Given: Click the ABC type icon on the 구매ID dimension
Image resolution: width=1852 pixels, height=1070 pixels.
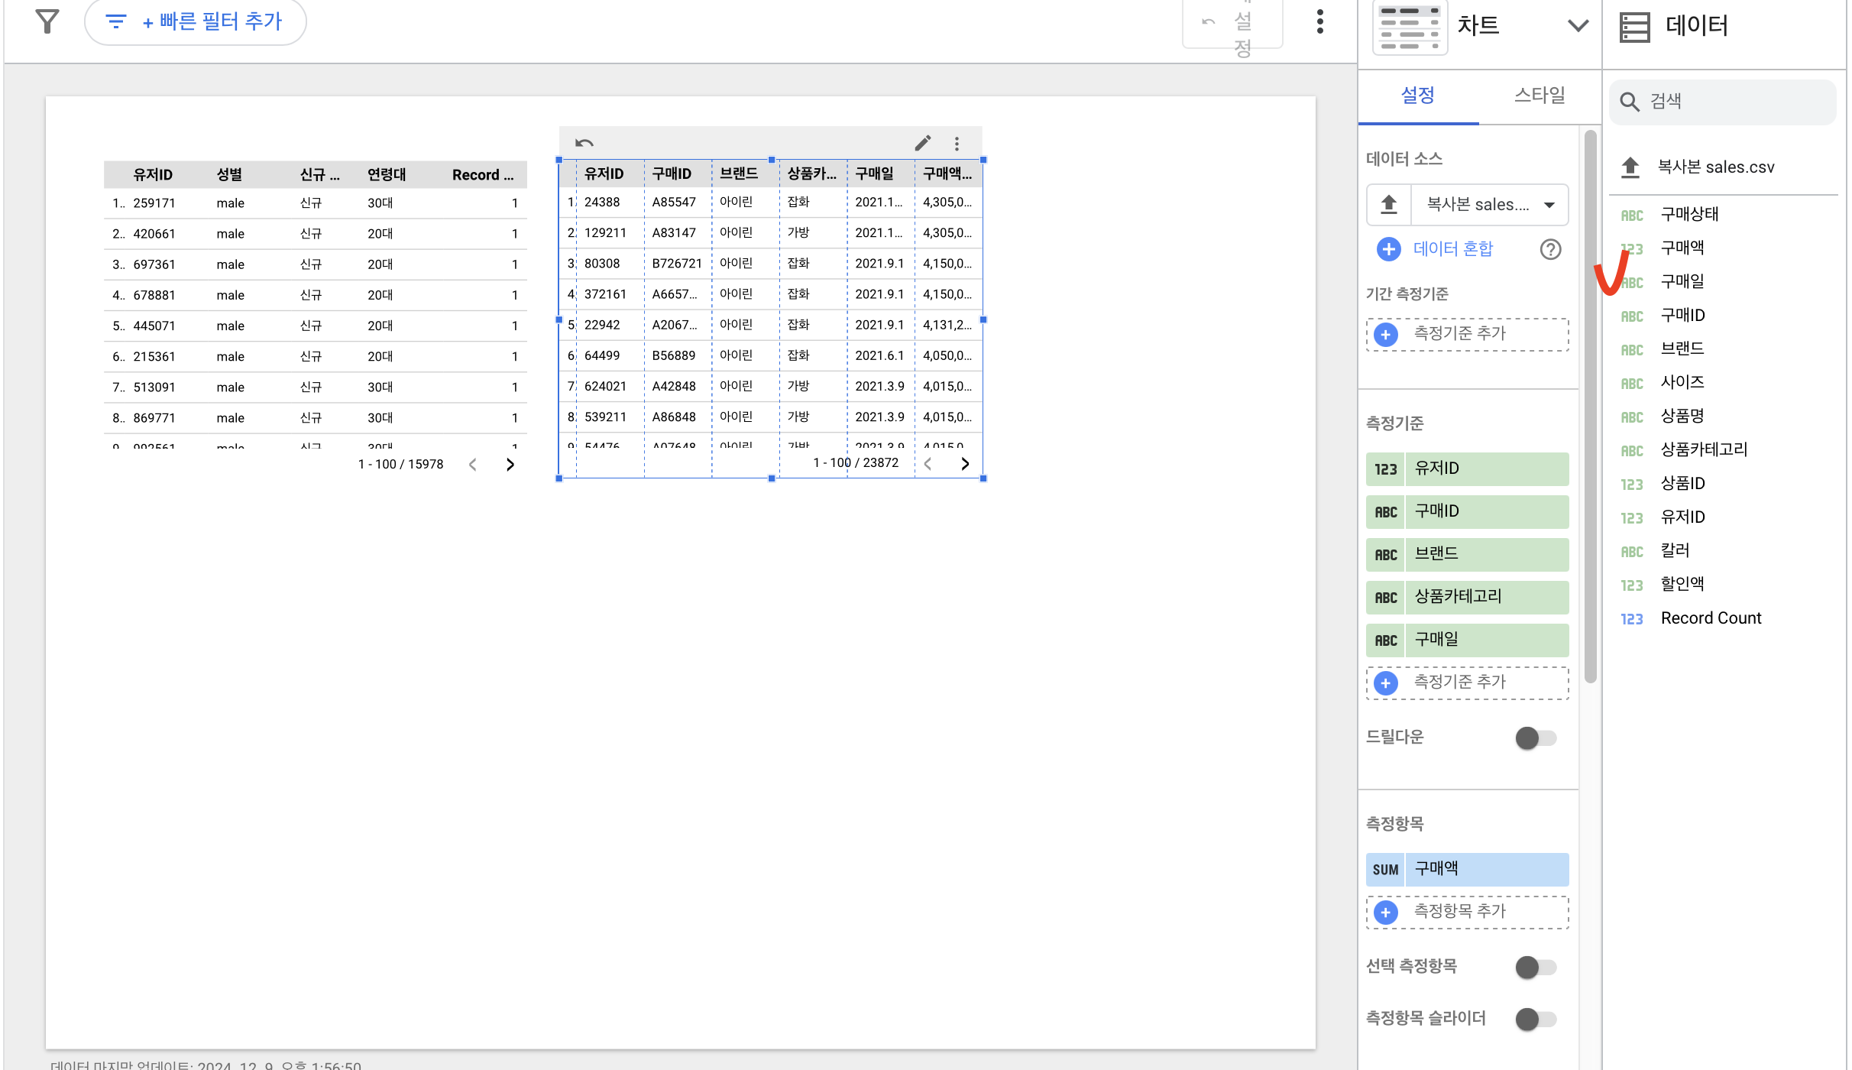Looking at the screenshot, I should point(1385,511).
